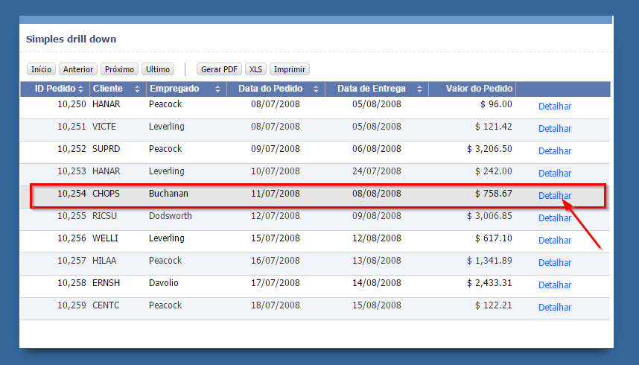Click the Valor do Pedido column header
Image resolution: width=639 pixels, height=365 pixels.
pos(479,89)
